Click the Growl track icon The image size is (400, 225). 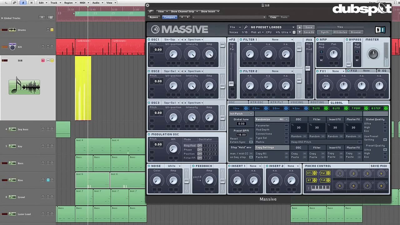(x=12, y=197)
